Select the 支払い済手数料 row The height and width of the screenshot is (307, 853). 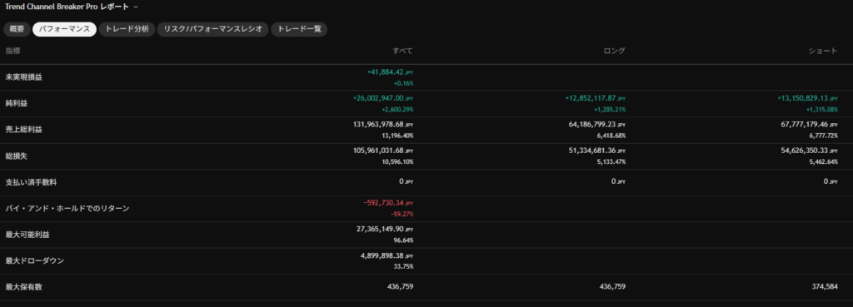(426, 182)
